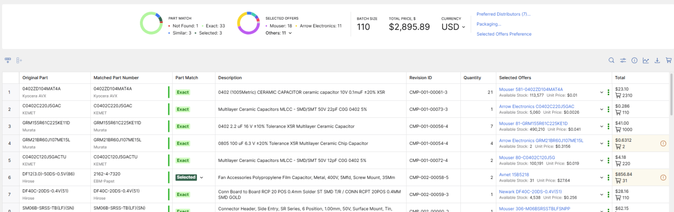The height and width of the screenshot is (212, 674).
Task: Click the Revision ID column header
Action: [420, 78]
